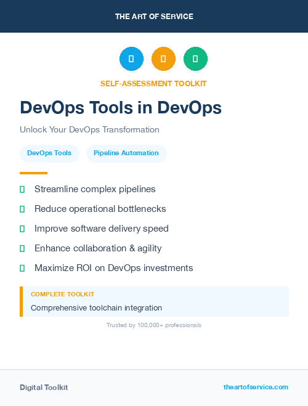Select the Pipeline Automation tag pill
This screenshot has width=308, height=406.
pos(126,153)
